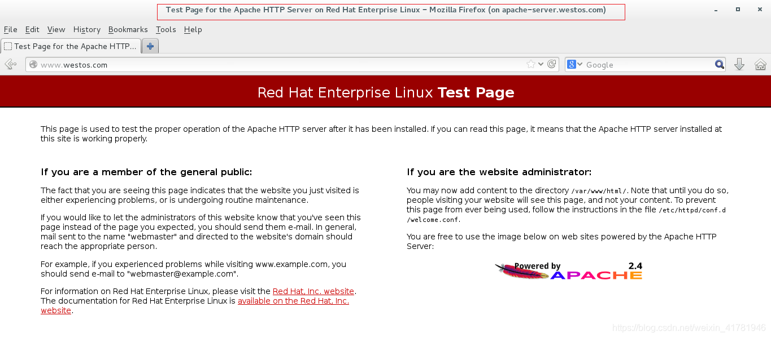Click the search magnifier button
This screenshot has width=771, height=338.
pyautogui.click(x=720, y=64)
